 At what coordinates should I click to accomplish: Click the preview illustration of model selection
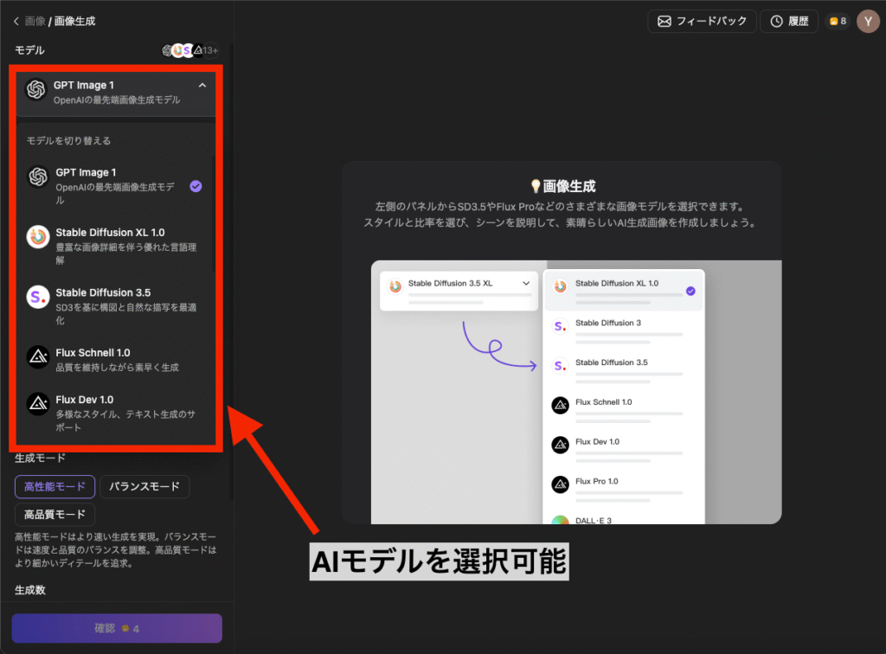(x=576, y=392)
